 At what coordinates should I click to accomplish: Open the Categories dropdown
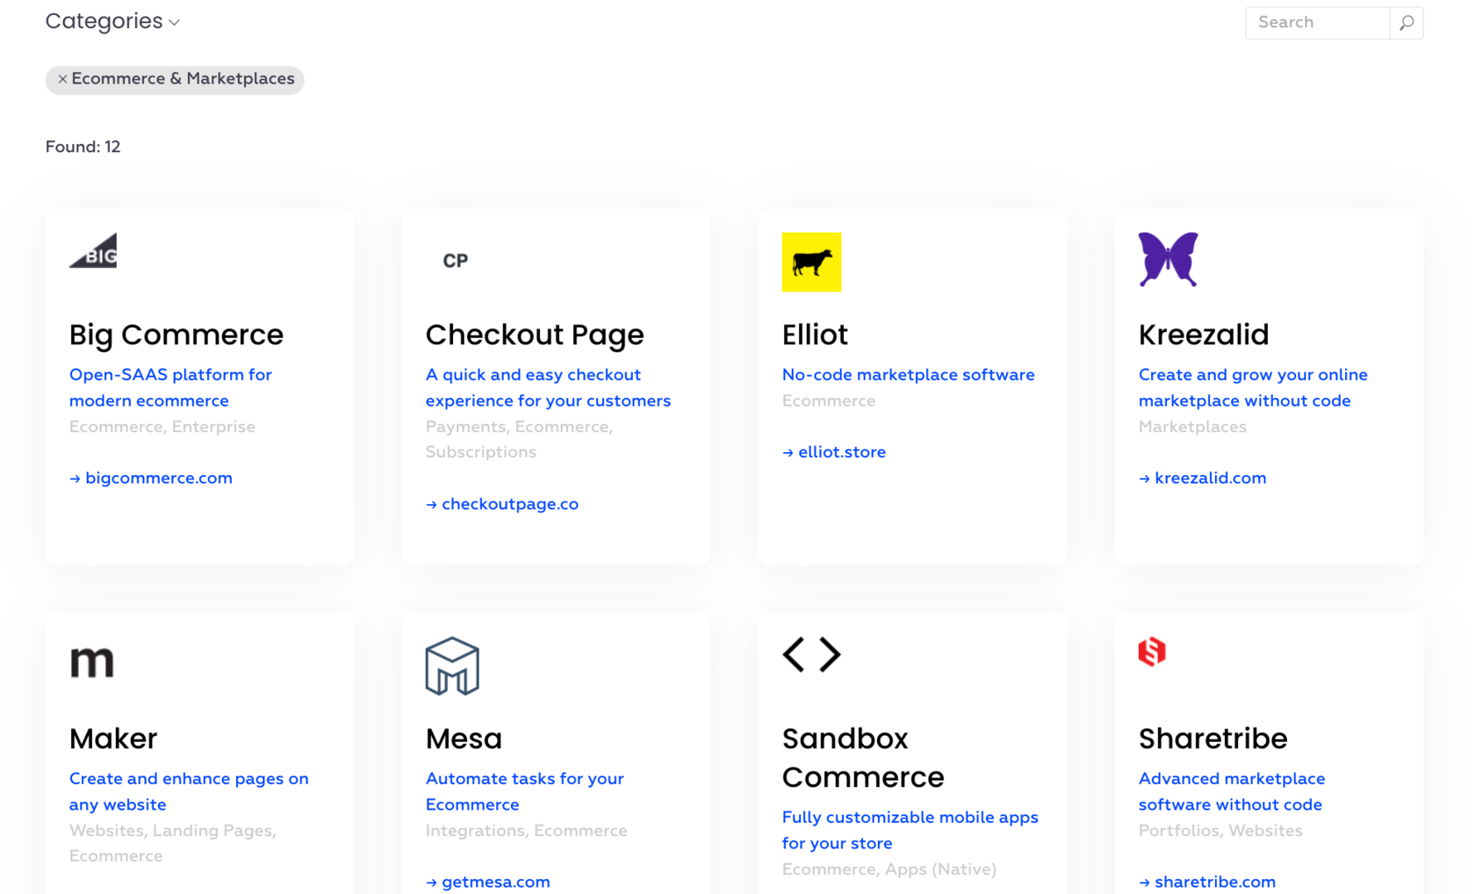coord(112,22)
